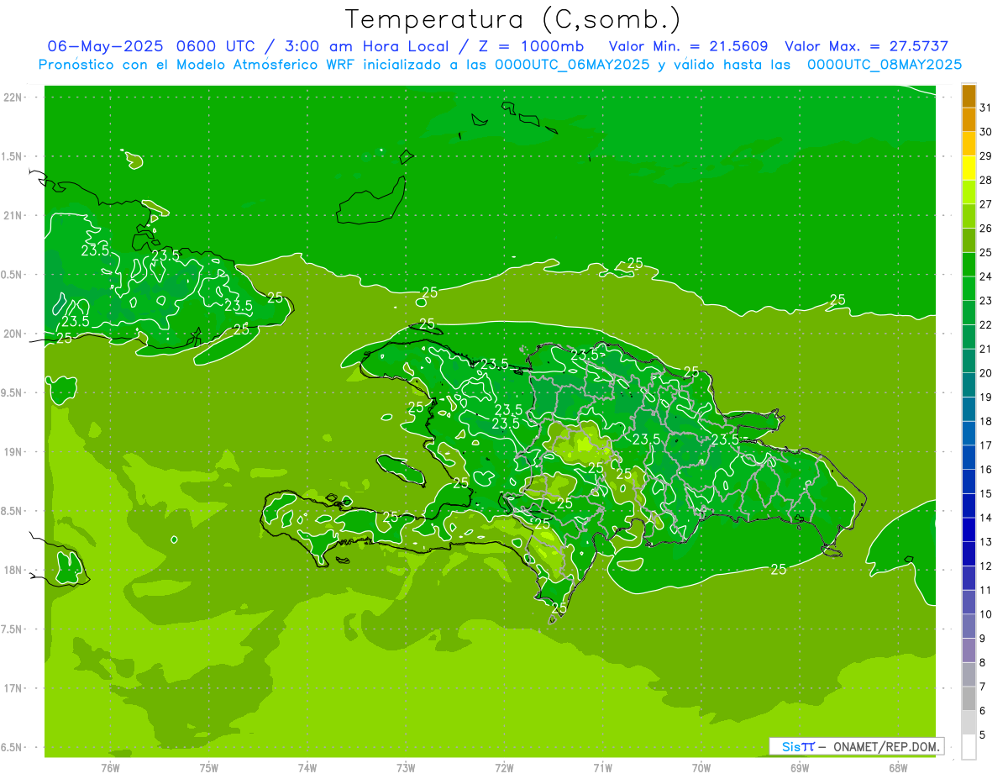Click the "0000UTC_06MAY2025" initialization time text

click(572, 64)
